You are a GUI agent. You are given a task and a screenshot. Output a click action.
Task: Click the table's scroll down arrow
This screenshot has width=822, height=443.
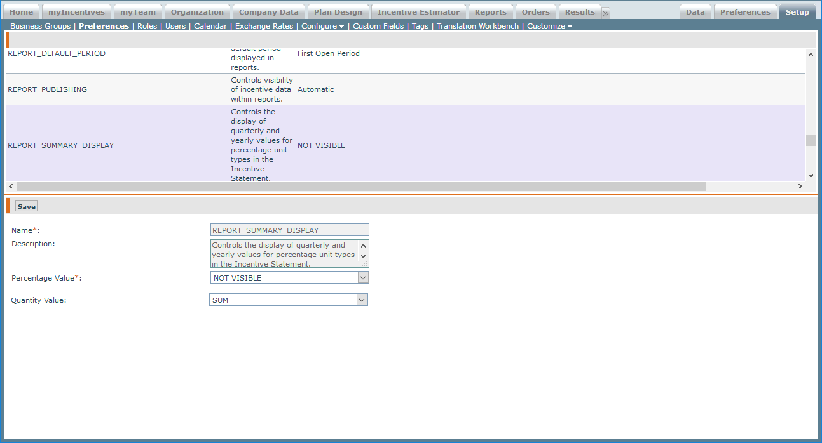click(x=811, y=175)
